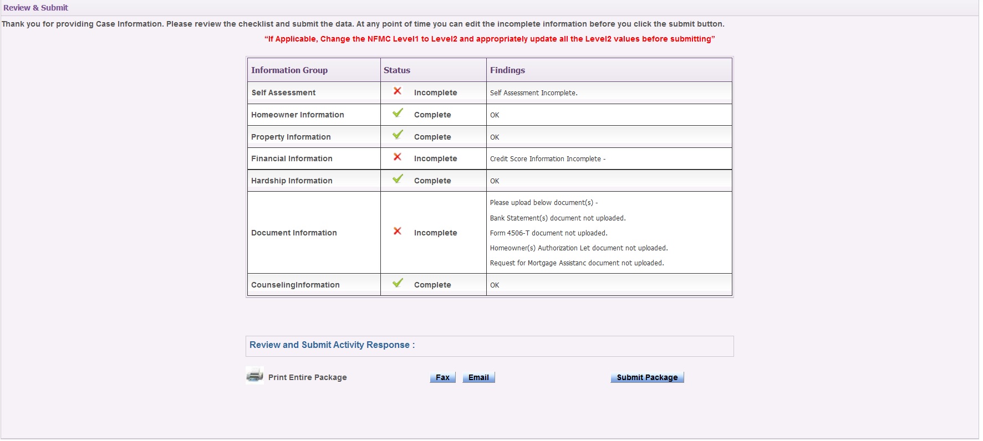
Task: Click the Review and Submit Activity Response box
Action: [489, 346]
